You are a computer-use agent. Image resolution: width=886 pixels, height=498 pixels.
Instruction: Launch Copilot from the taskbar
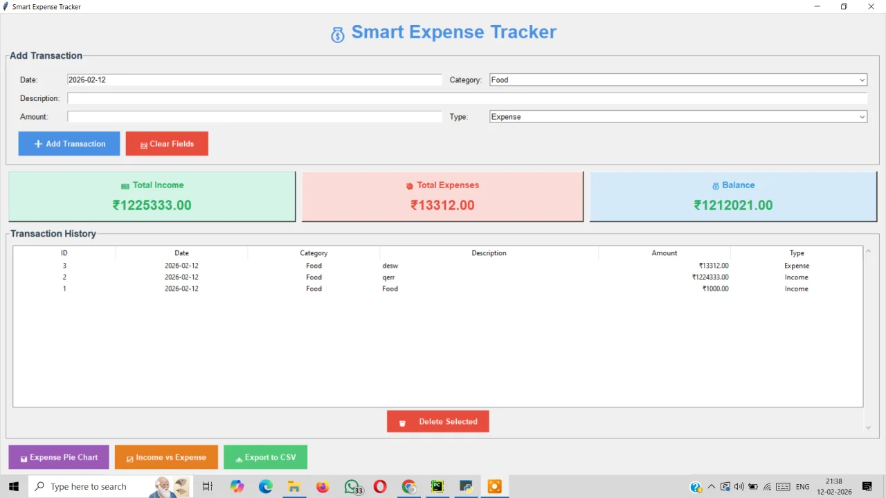(237, 487)
